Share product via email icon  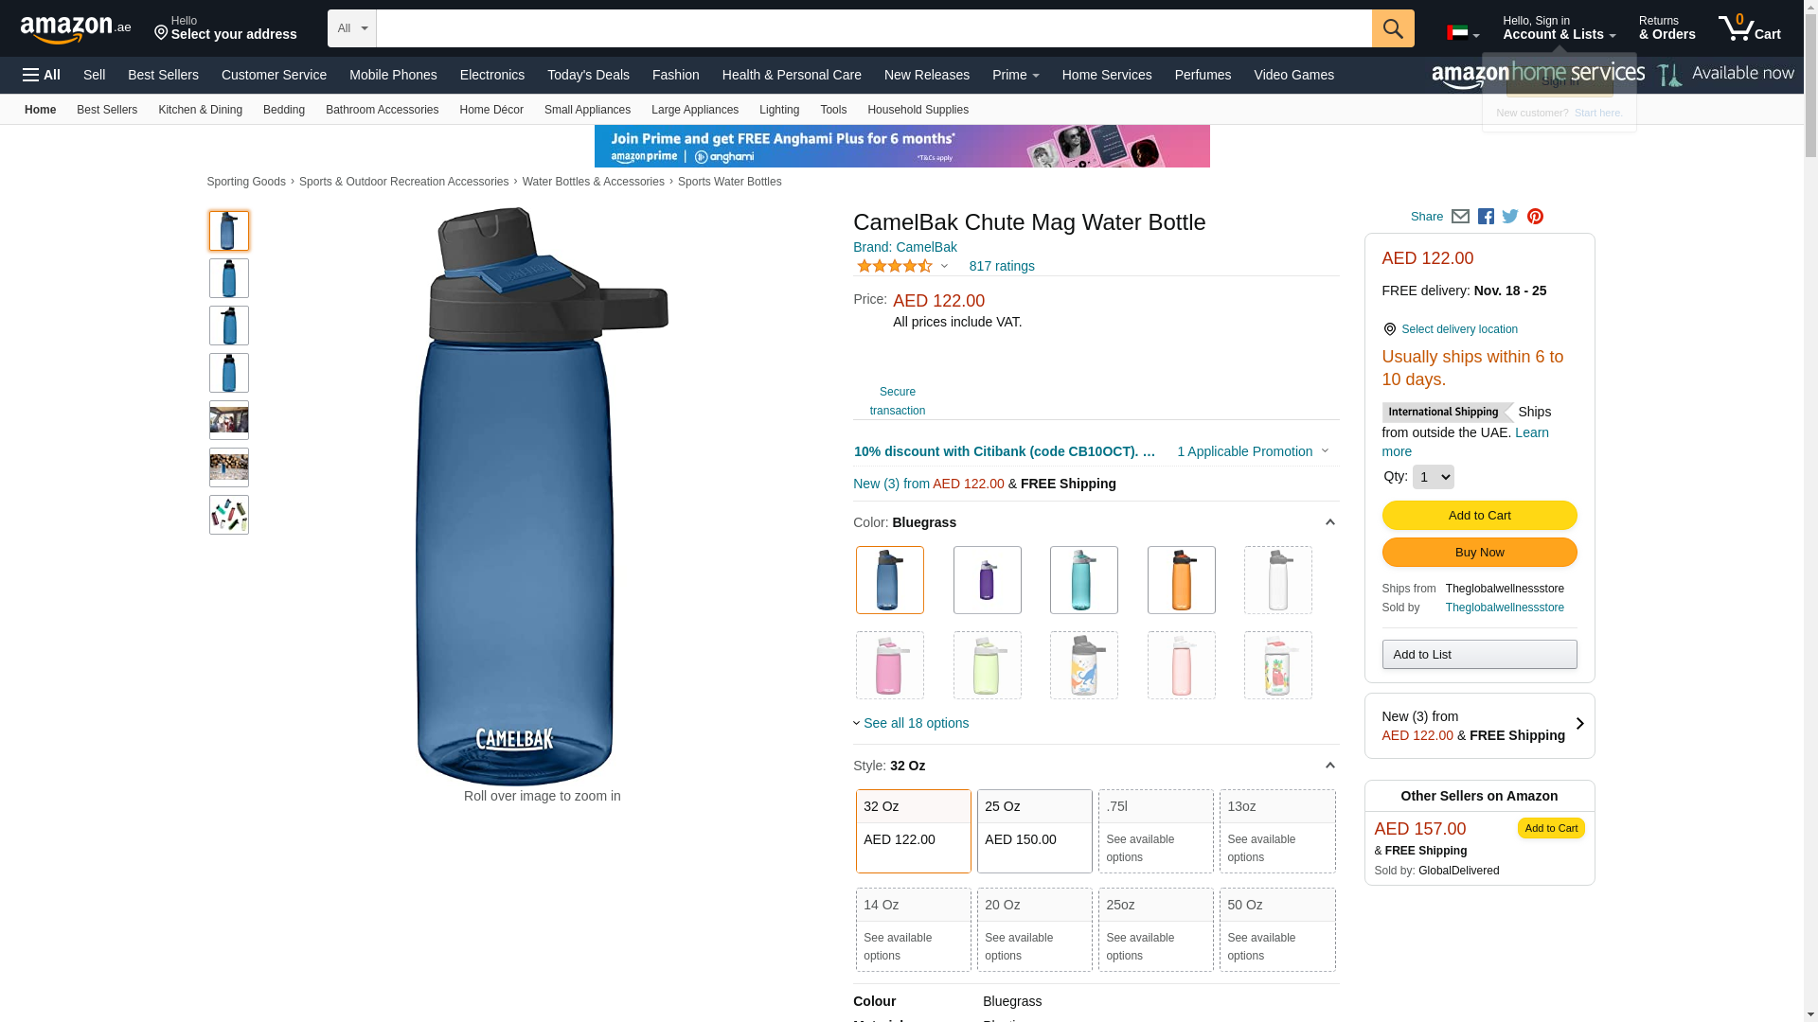1460,217
